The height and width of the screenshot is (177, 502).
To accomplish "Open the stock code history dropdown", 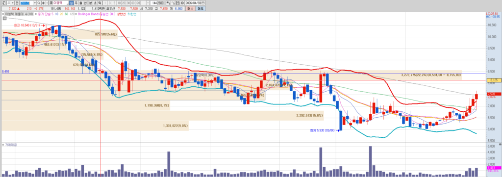I will coord(35,3).
